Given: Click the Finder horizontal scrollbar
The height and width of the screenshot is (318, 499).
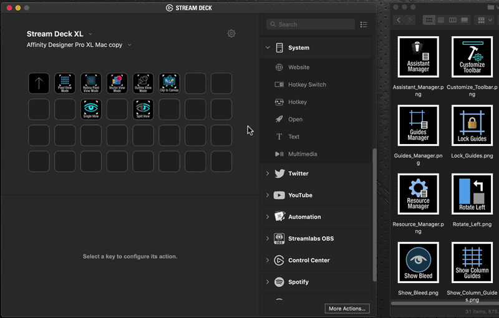Looking at the screenshot, I should point(445,304).
